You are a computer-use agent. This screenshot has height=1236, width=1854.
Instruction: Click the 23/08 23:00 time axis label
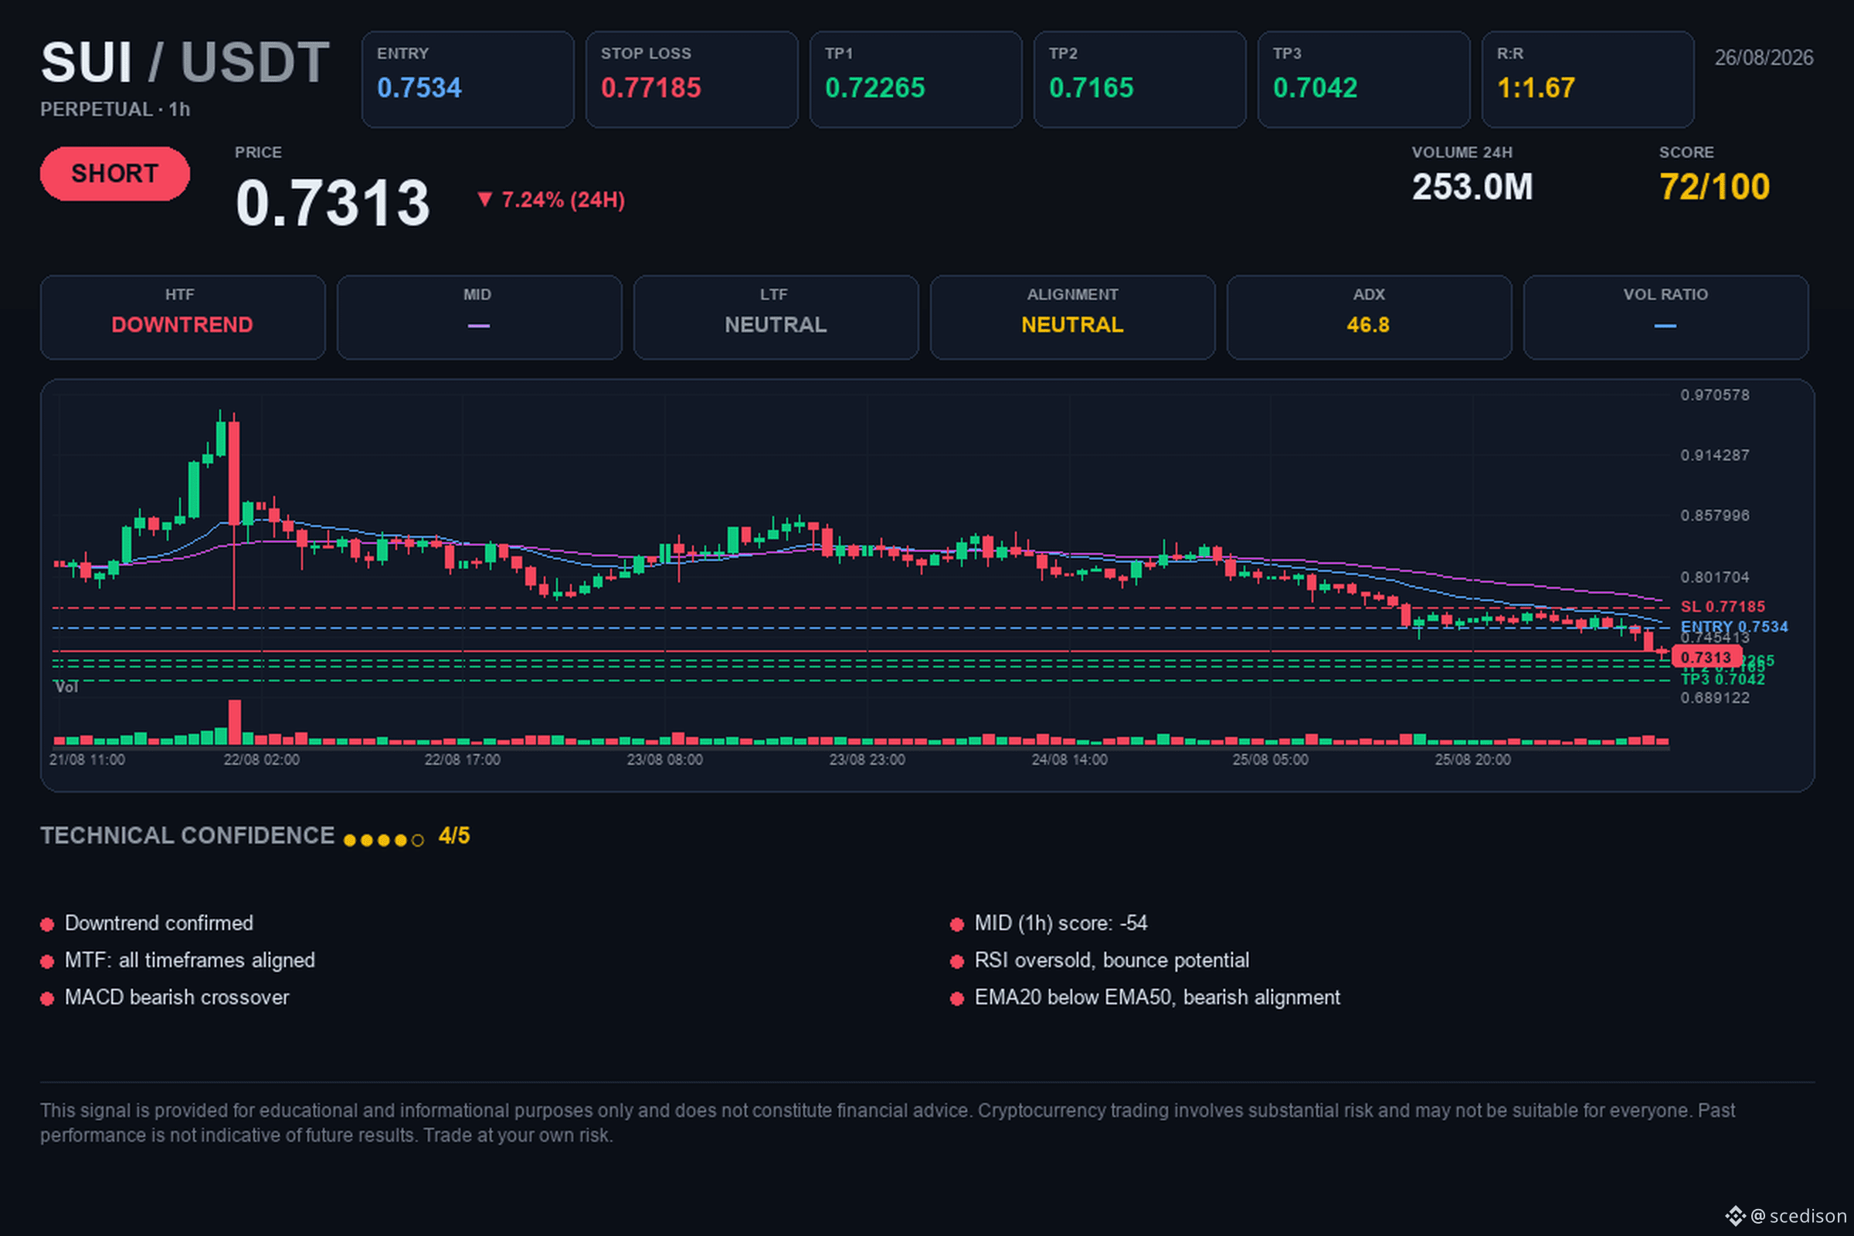click(867, 760)
